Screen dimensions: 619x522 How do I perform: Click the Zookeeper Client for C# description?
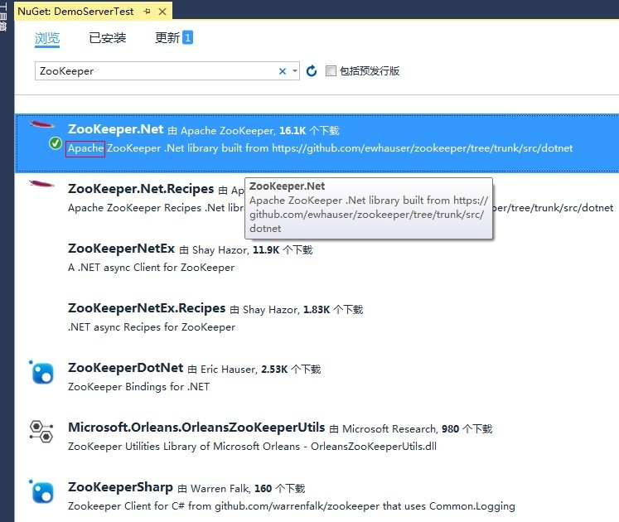pyautogui.click(x=292, y=505)
